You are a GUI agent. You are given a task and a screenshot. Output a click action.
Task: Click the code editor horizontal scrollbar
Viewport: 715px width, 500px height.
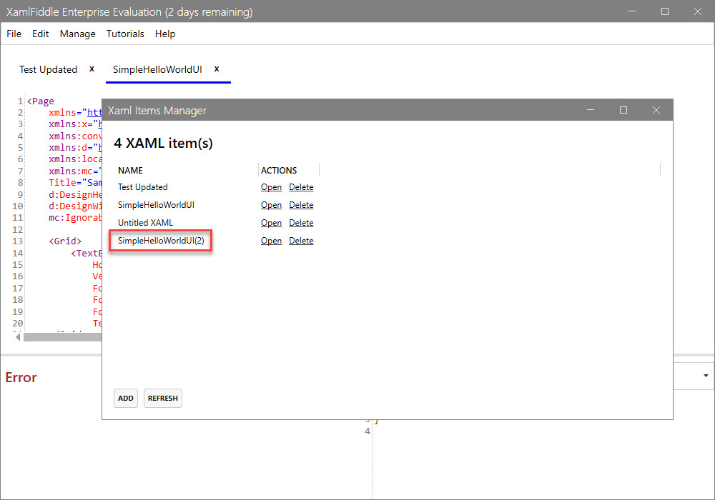62,337
